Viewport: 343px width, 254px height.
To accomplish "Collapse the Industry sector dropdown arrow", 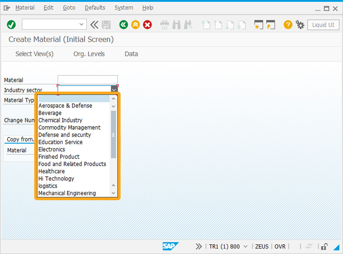I will click(114, 90).
